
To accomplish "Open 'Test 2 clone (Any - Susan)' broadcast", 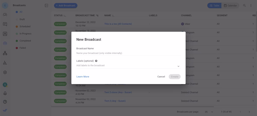I will pyautogui.click(x=118, y=92).
